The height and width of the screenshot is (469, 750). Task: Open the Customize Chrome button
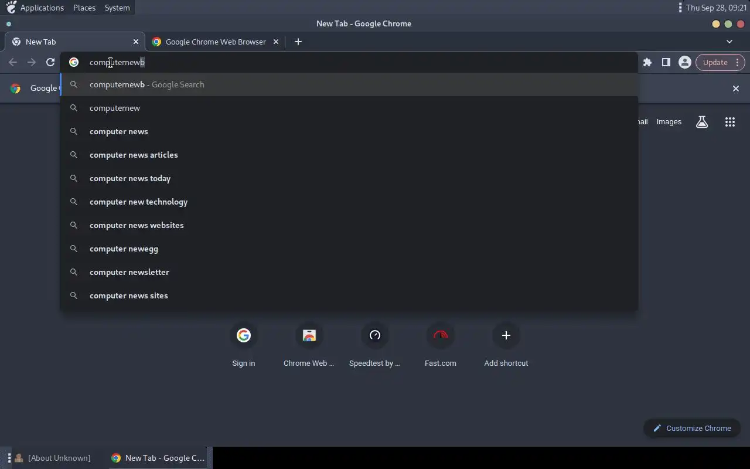pos(692,428)
